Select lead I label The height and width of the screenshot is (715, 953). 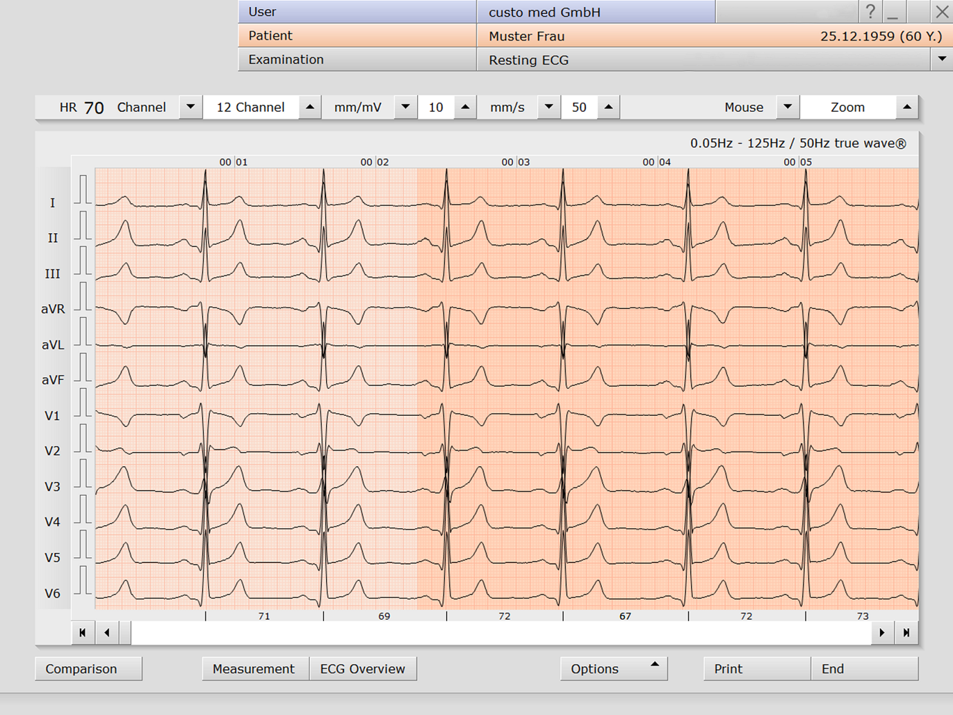pos(52,203)
